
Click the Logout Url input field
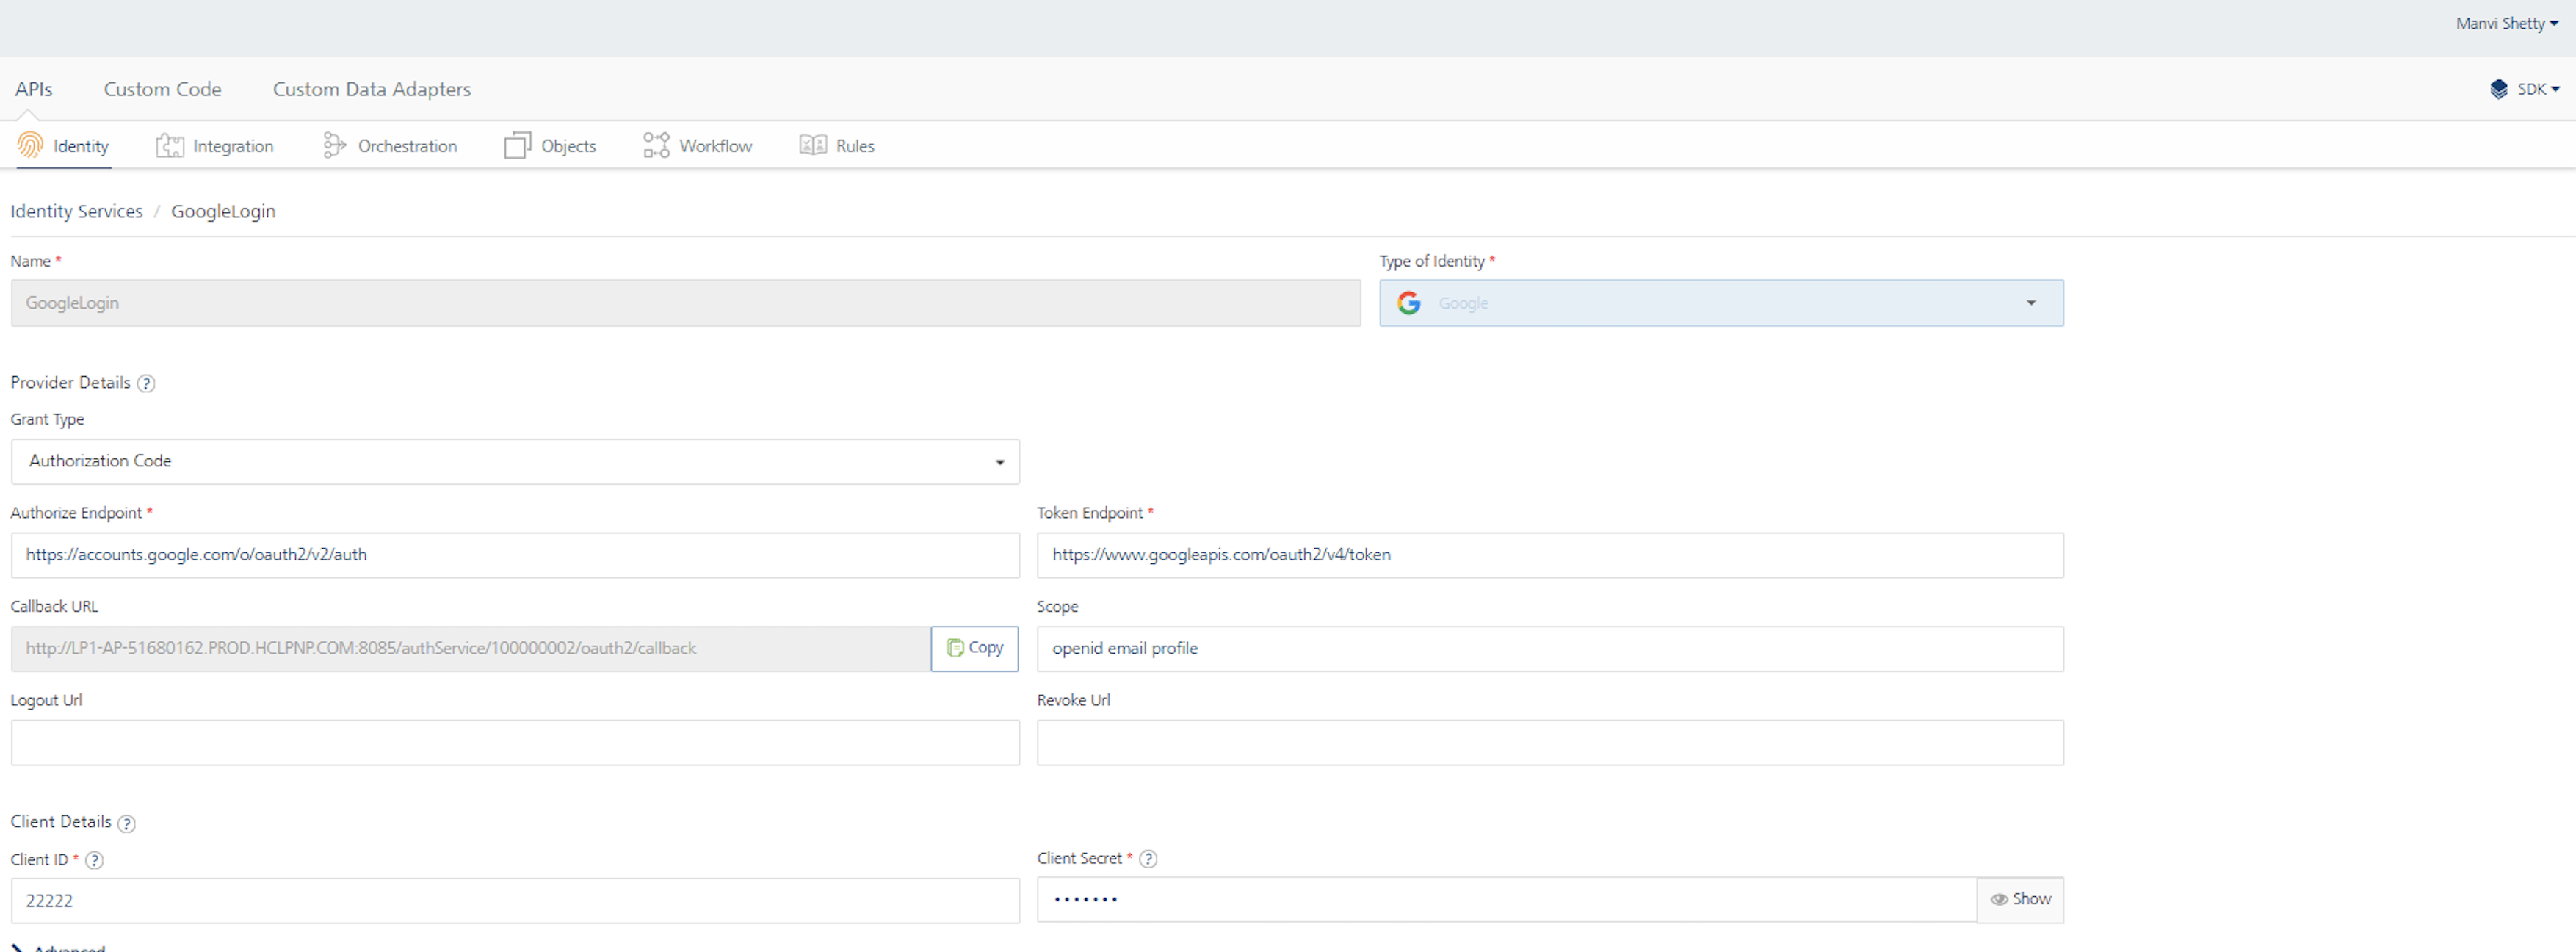(515, 743)
